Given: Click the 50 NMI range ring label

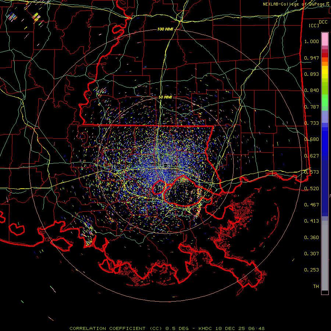Looking at the screenshot, I should point(165,97).
